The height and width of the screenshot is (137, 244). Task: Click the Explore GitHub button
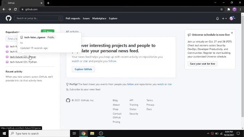click(x=83, y=69)
